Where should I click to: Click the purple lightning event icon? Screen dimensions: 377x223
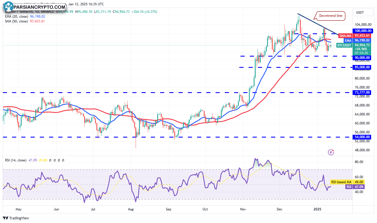click(x=331, y=152)
